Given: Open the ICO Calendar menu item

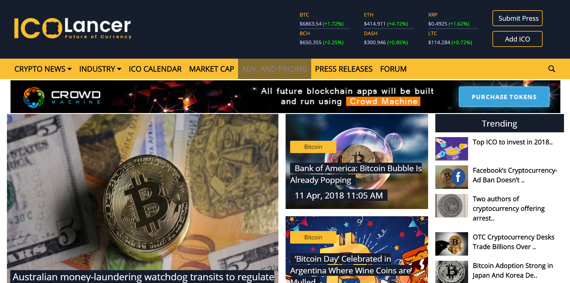Looking at the screenshot, I should pyautogui.click(x=155, y=69).
